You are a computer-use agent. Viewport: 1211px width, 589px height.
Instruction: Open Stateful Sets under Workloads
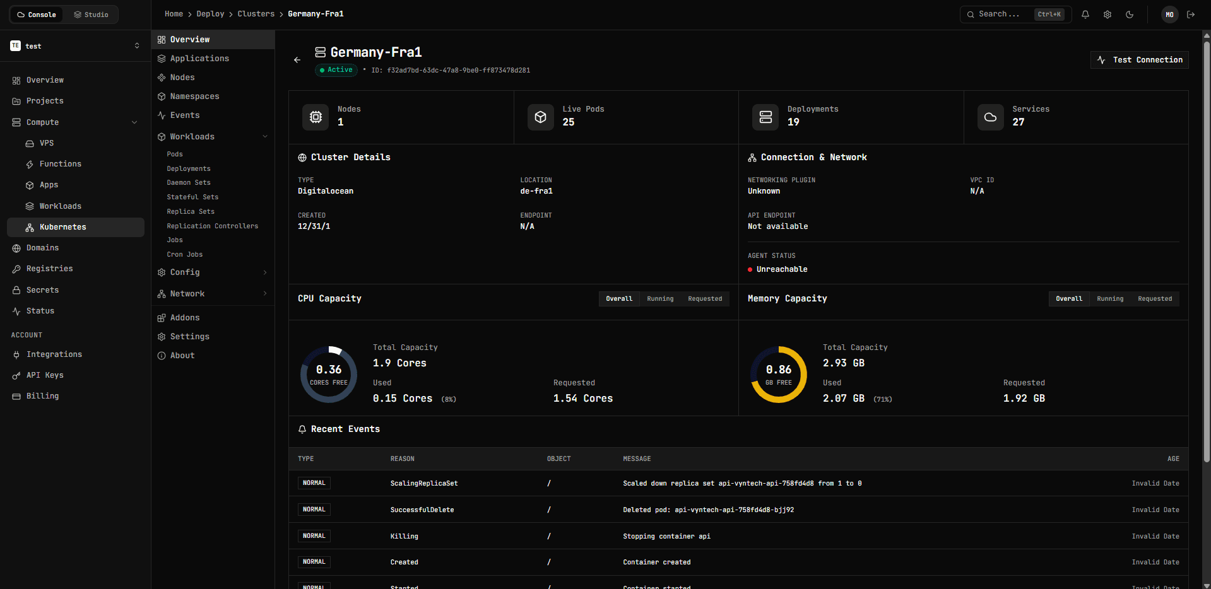pyautogui.click(x=192, y=197)
